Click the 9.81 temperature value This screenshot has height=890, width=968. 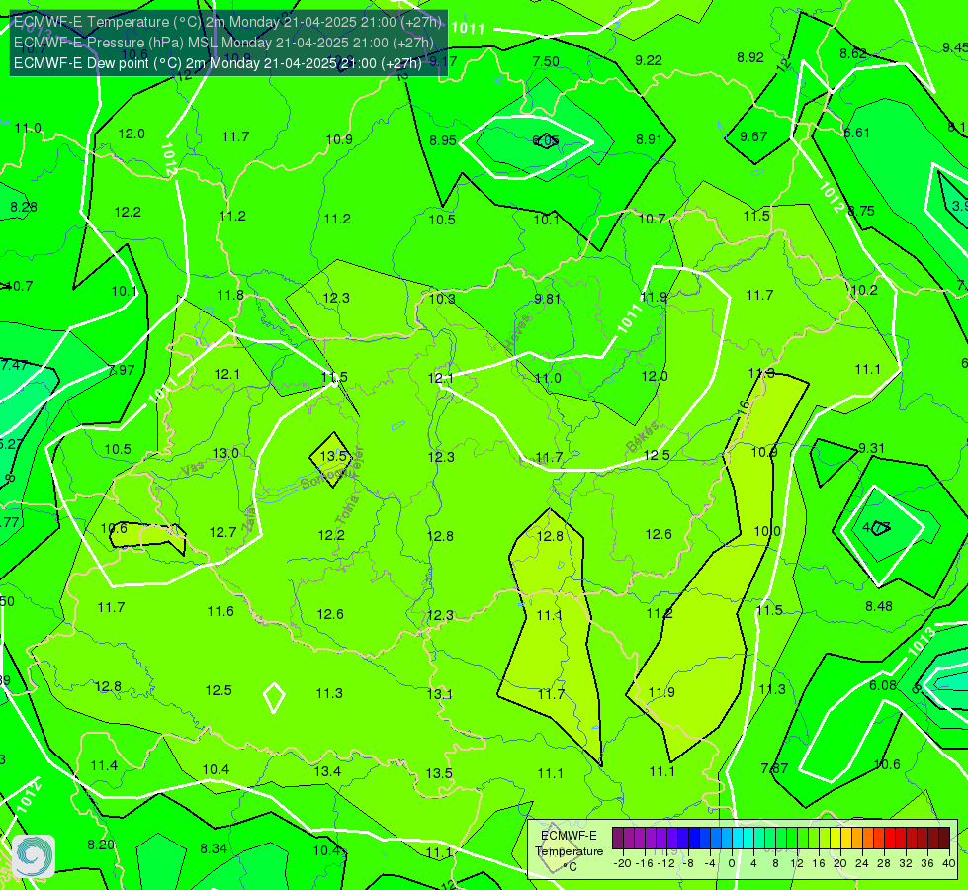pos(548,299)
